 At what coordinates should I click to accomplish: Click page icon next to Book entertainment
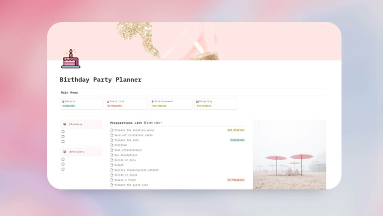(112, 150)
